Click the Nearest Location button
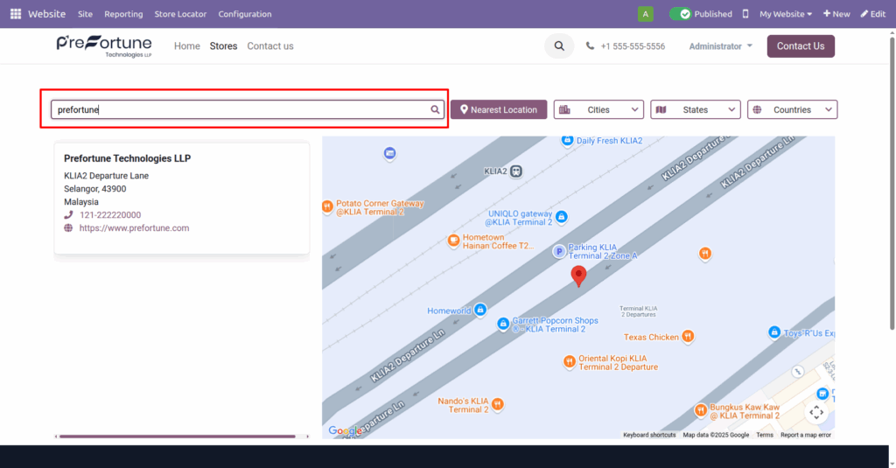Viewport: 896px width, 468px height. (499, 109)
